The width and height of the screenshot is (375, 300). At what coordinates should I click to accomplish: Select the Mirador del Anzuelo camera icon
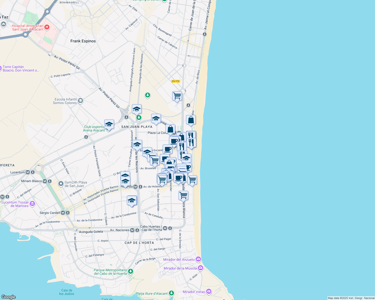coord(198,259)
